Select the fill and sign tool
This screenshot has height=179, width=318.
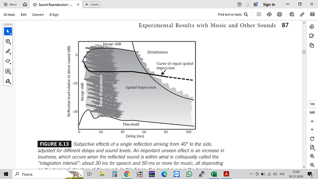[8, 81]
